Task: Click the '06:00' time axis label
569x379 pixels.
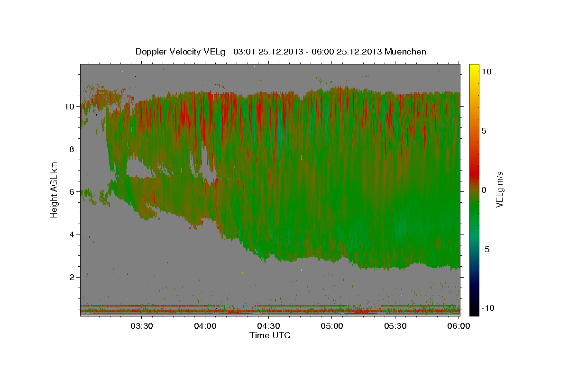Action: click(x=459, y=326)
